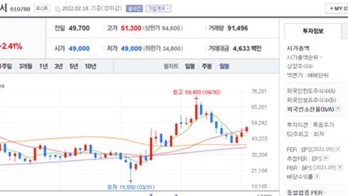Click the 상장주식수 label

[300, 66]
